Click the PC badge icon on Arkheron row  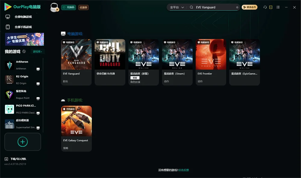click(38, 69)
